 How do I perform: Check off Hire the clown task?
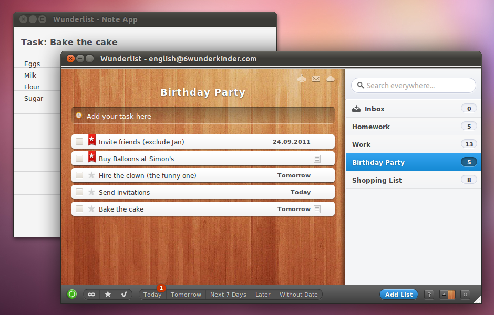coord(79,175)
